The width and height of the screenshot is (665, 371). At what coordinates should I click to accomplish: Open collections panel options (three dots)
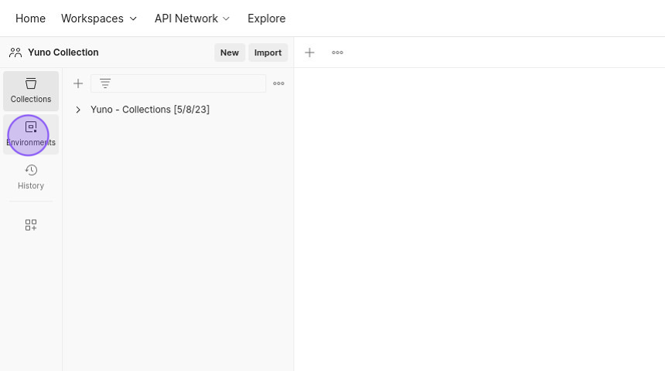[x=278, y=83]
